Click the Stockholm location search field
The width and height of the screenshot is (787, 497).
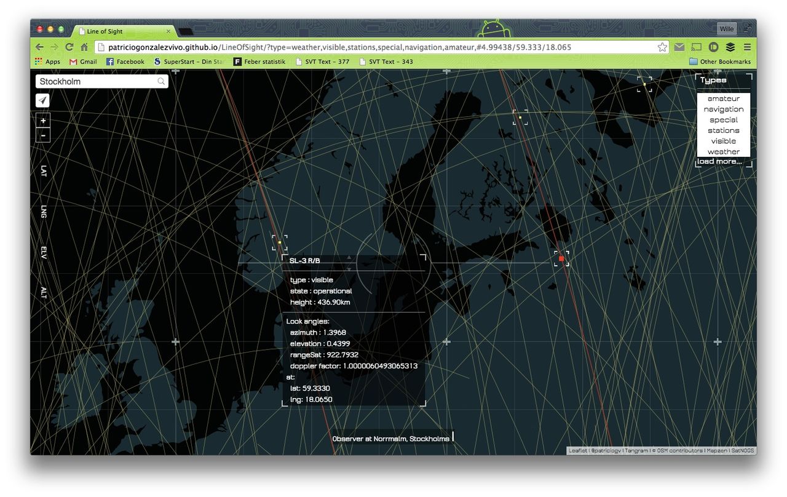coord(95,81)
